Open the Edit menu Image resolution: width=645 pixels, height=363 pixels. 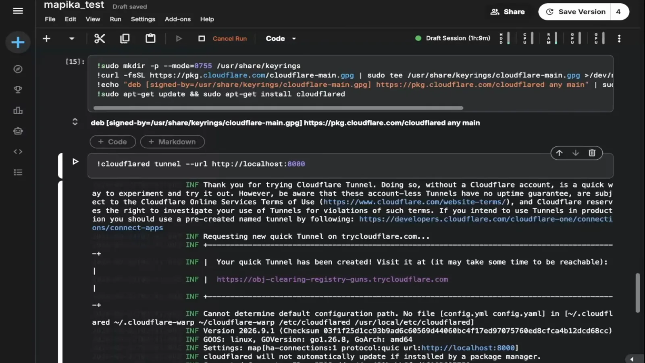(x=71, y=19)
